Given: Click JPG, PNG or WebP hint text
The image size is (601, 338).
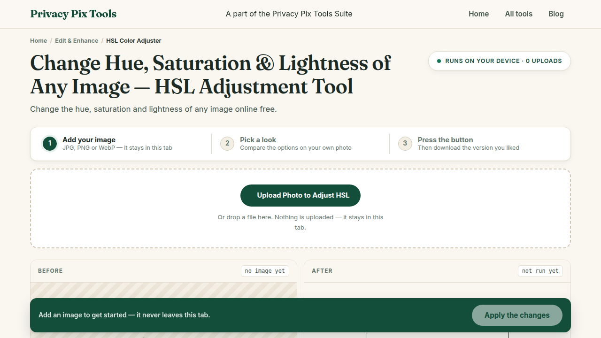Looking at the screenshot, I should point(117,148).
